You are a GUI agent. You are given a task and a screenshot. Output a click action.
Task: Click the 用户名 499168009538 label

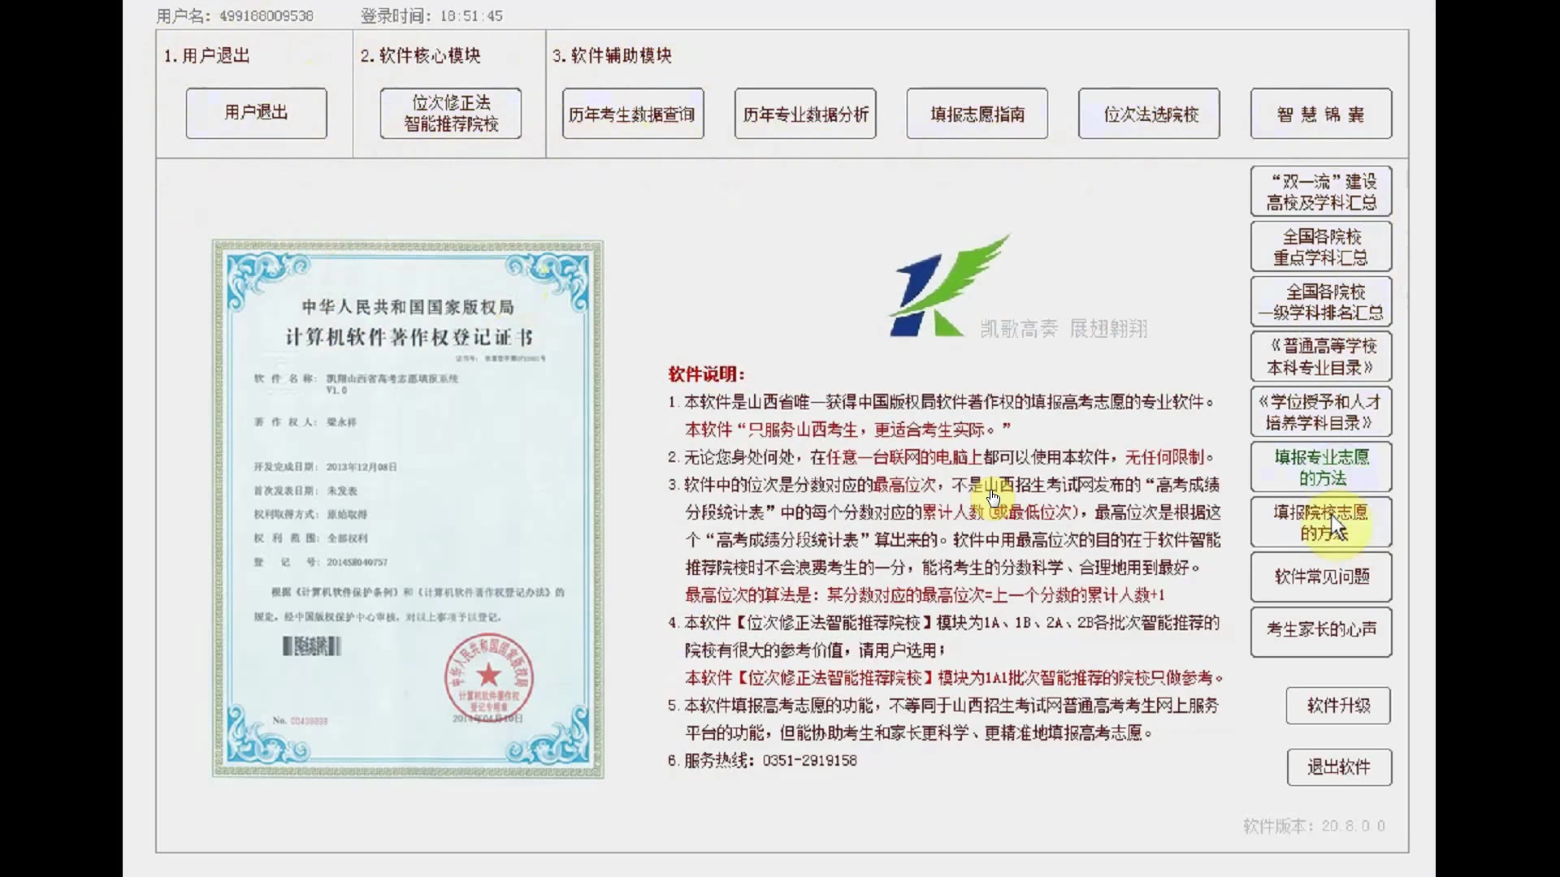tap(235, 15)
